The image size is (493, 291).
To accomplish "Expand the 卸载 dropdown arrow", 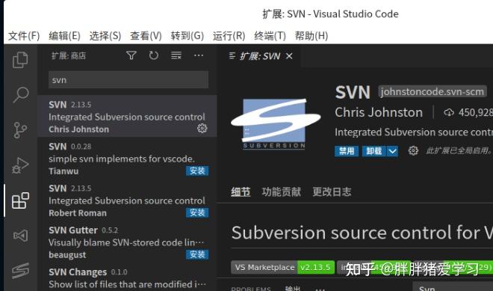I will [392, 151].
